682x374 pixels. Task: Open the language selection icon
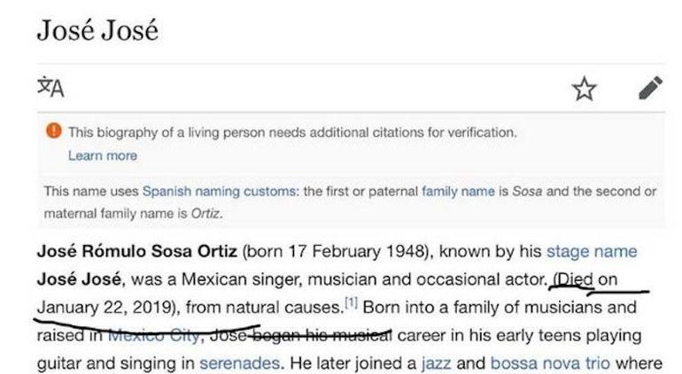coord(50,88)
